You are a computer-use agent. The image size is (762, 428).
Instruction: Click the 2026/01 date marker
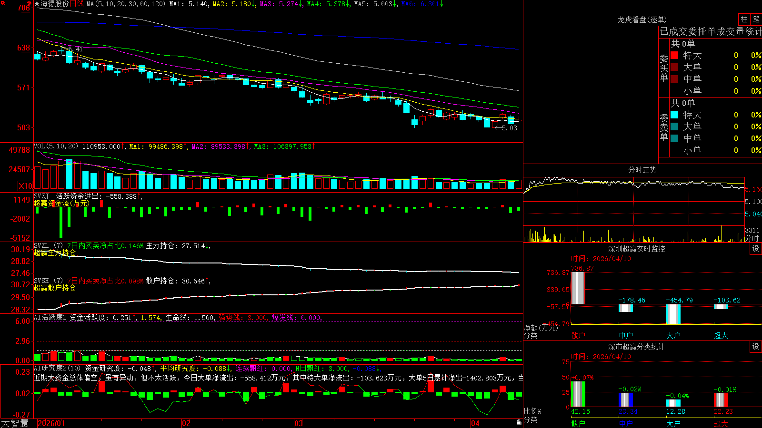tap(51, 423)
